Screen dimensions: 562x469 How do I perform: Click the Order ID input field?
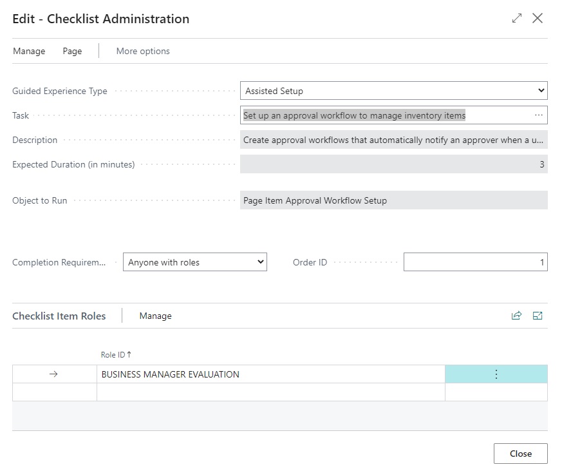[x=475, y=262]
